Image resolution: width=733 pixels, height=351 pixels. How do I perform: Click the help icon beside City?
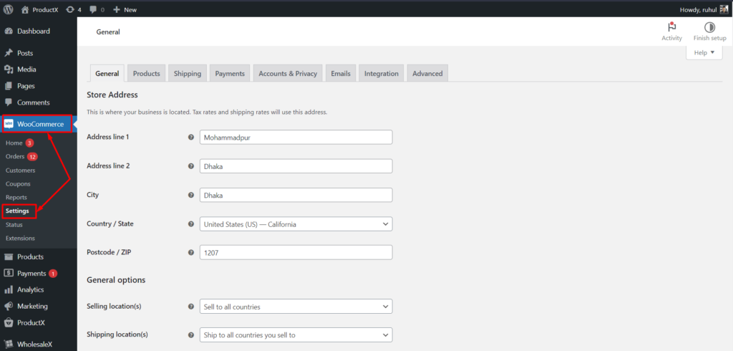[x=190, y=195]
